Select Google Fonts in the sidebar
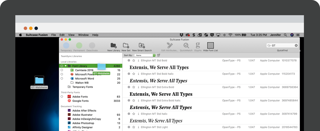The height and width of the screenshot is (131, 320). pos(80,101)
